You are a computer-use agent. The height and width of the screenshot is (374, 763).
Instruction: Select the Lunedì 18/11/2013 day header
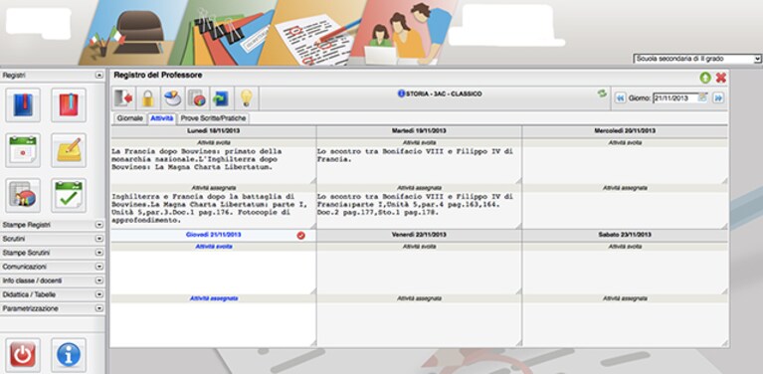point(213,131)
